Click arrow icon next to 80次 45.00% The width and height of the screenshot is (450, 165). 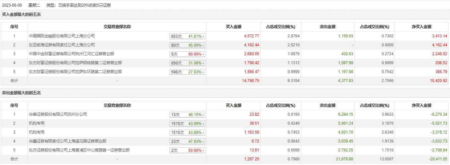(203, 45)
